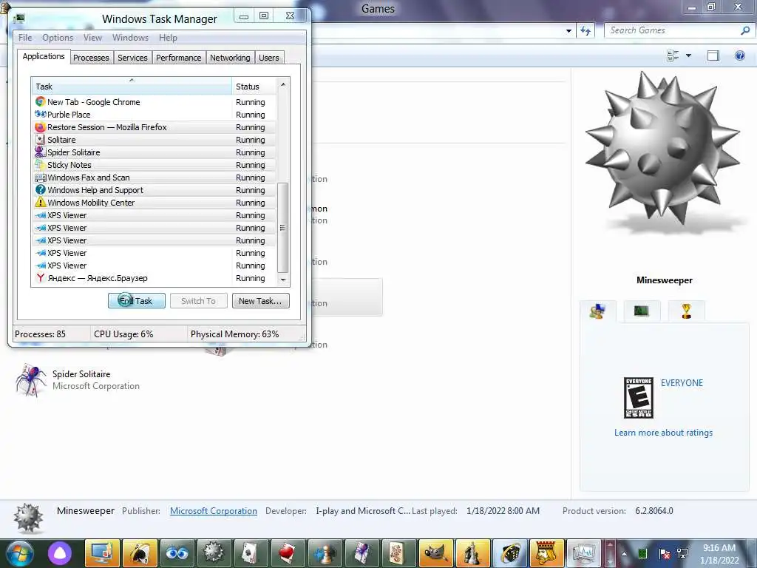Switch to Performance tab

tap(179, 58)
